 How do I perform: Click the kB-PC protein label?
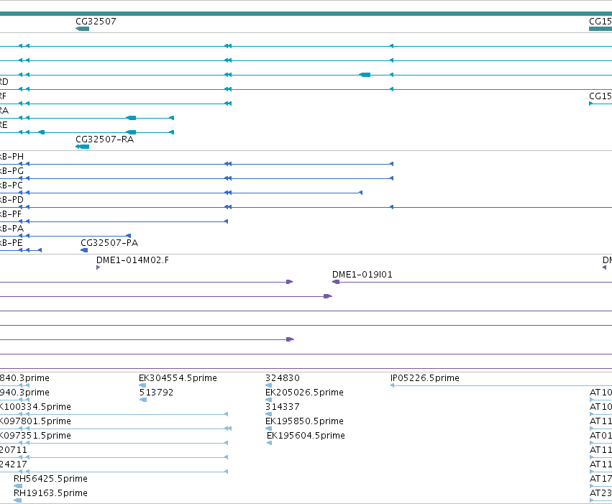[x=11, y=185]
